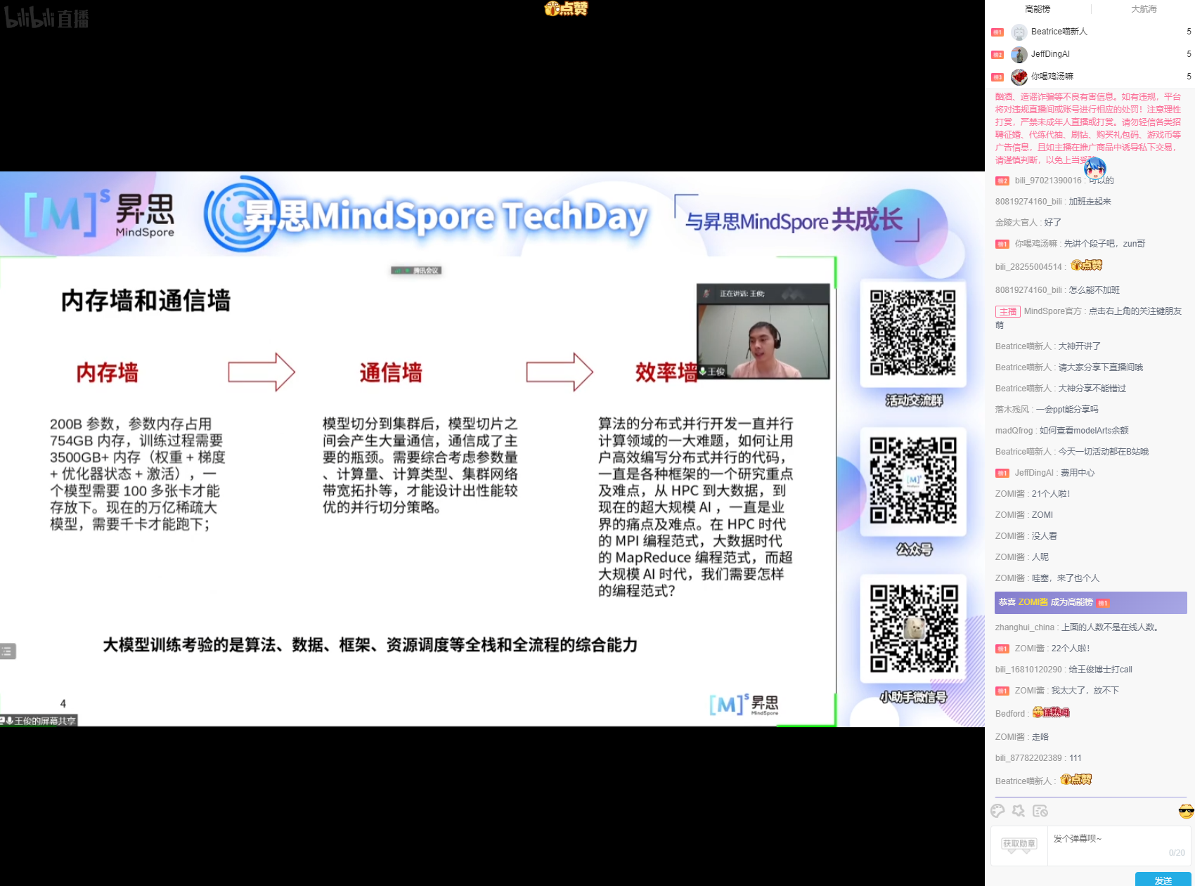
Task: Focus the 发个弹幕呗~ chat input
Action: tap(1118, 845)
